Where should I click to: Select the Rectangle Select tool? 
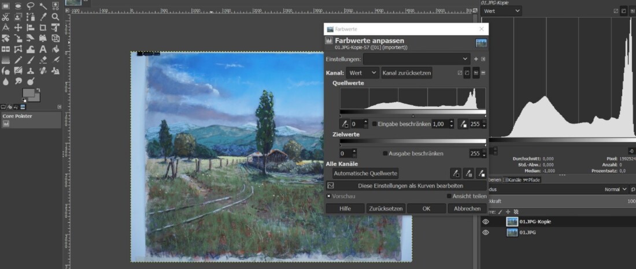click(6, 6)
